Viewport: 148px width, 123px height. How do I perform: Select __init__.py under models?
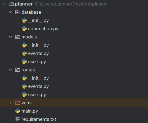(38, 45)
